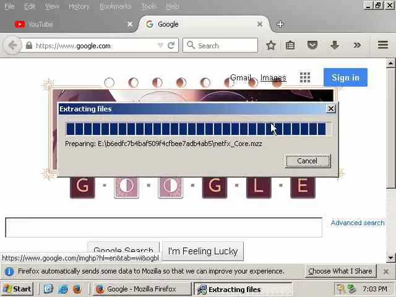The width and height of the screenshot is (396, 297).
Task: Click the second moon doodle tile
Action: pyautogui.click(x=171, y=187)
